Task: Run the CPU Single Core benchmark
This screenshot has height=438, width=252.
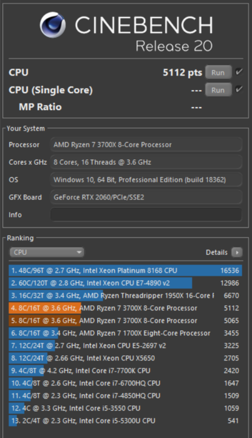Action: [x=218, y=90]
